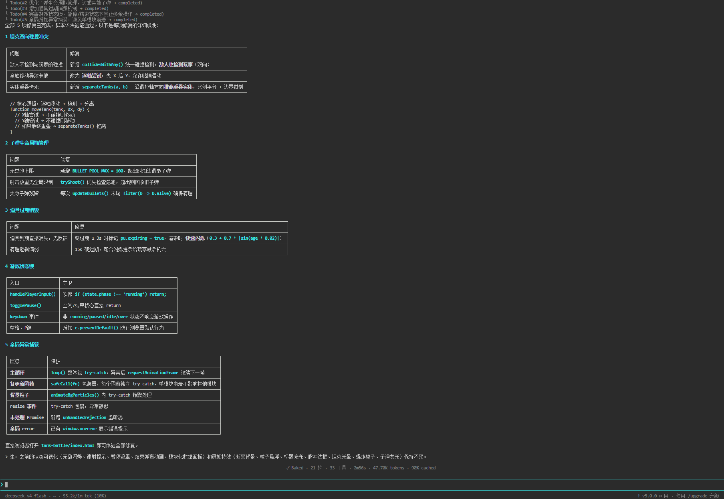Select 'unhandledrejection' code text
Image resolution: width=724 pixels, height=499 pixels.
85,417
